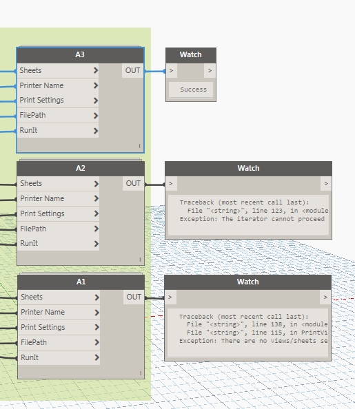Click the output arrow of A2's Watch node
The height and width of the screenshot is (409, 355).
point(326,184)
